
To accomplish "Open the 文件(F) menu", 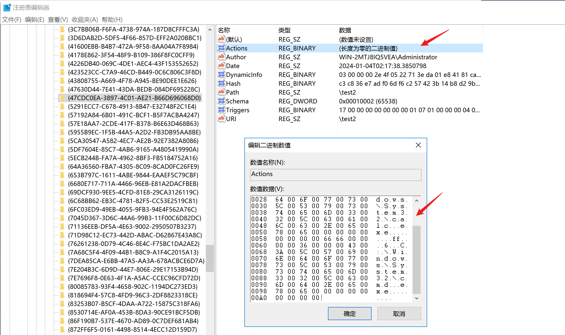I will point(12,19).
